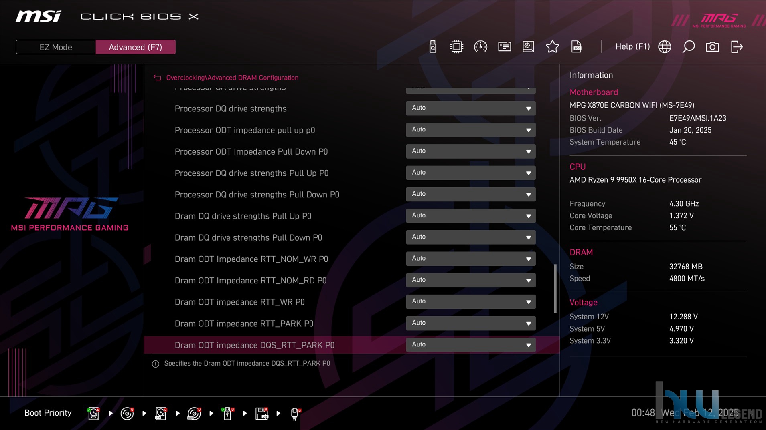Select the Advanced (F7) mode tab

click(136, 47)
